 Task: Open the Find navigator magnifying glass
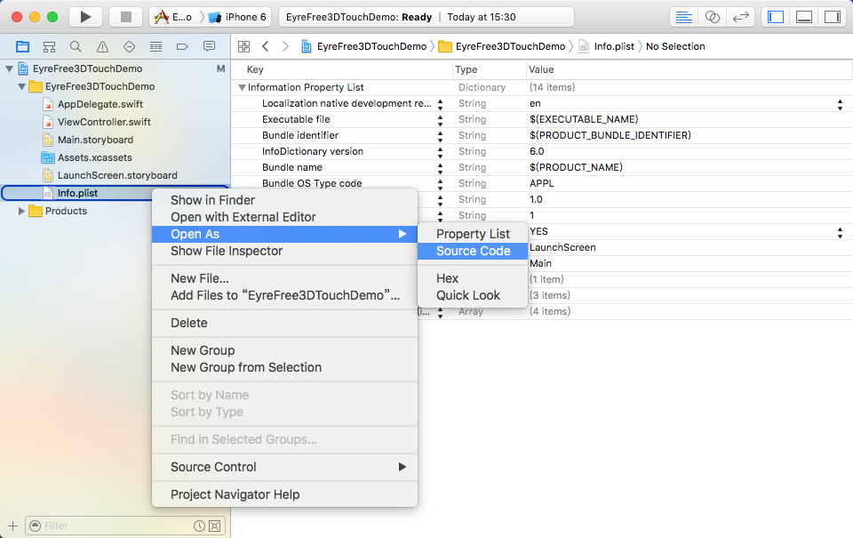pos(76,46)
